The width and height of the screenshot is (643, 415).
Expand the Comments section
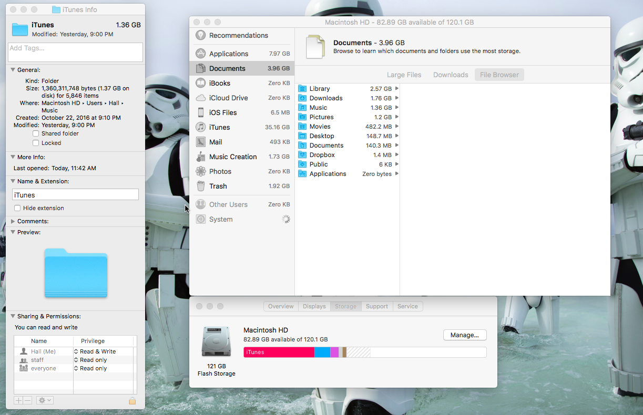[x=13, y=221]
